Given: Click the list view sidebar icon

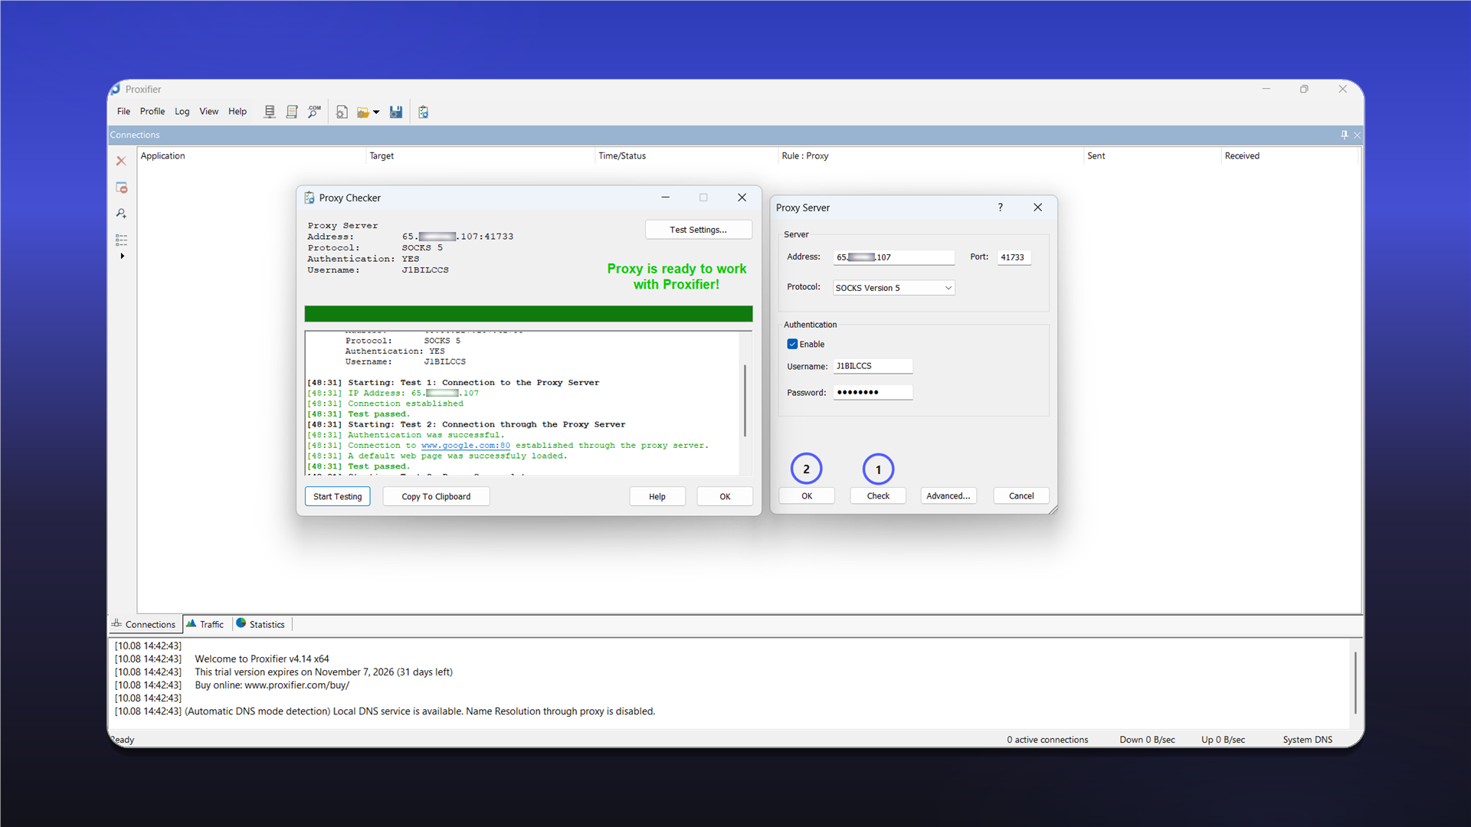Looking at the screenshot, I should (x=121, y=240).
